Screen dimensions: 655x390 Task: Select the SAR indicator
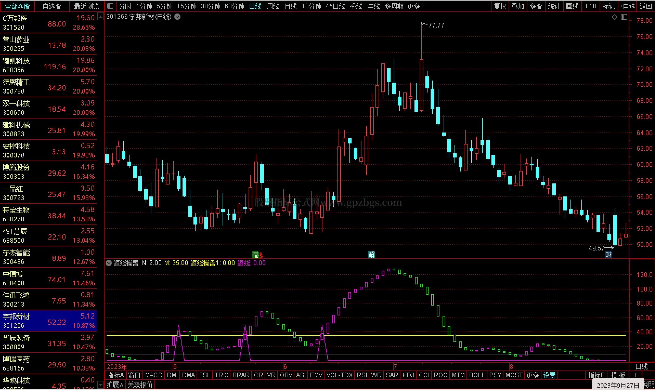(392, 375)
